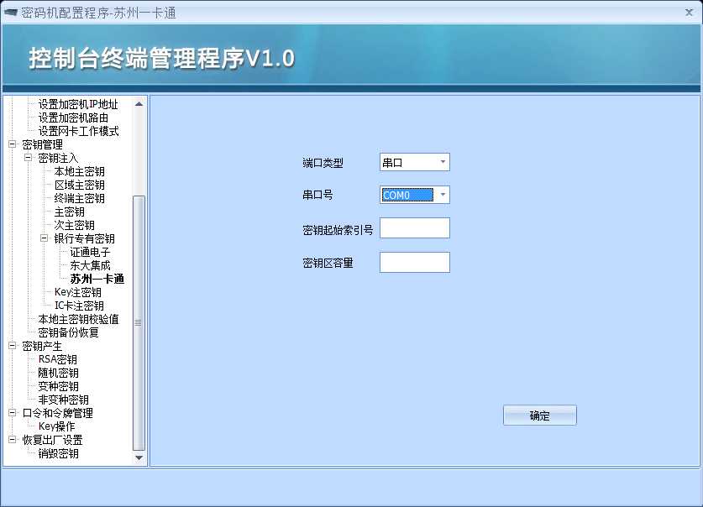Select 东大集成 tree item
Viewport: 703px width, 507px height.
[x=90, y=265]
